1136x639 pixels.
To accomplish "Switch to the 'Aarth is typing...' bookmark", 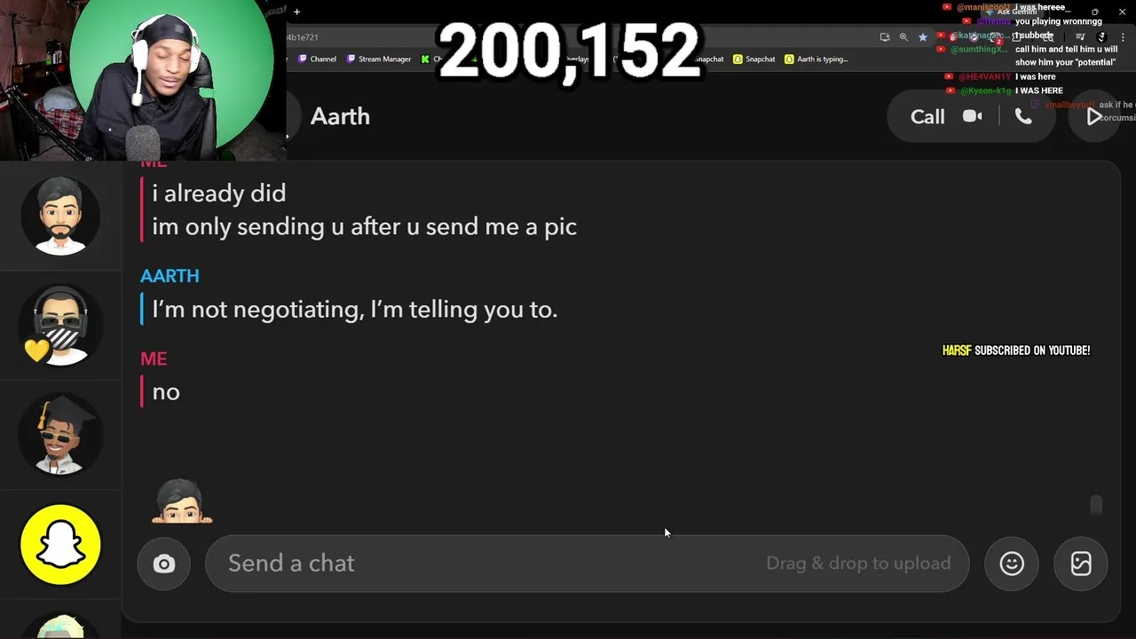I will pyautogui.click(x=816, y=59).
